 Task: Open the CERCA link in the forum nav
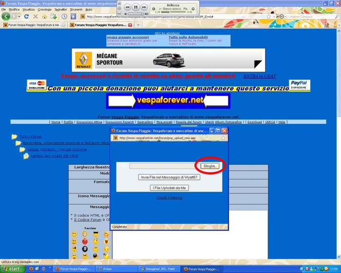[270, 122]
